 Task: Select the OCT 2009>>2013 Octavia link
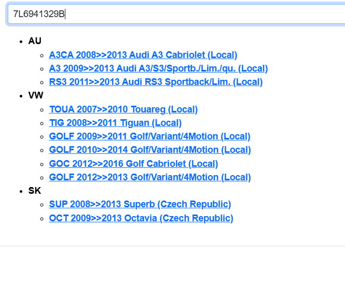pos(141,218)
